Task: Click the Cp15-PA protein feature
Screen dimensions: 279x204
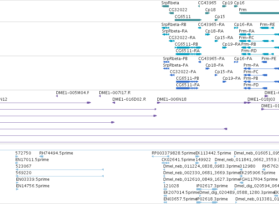Action: (x=216, y=75)
